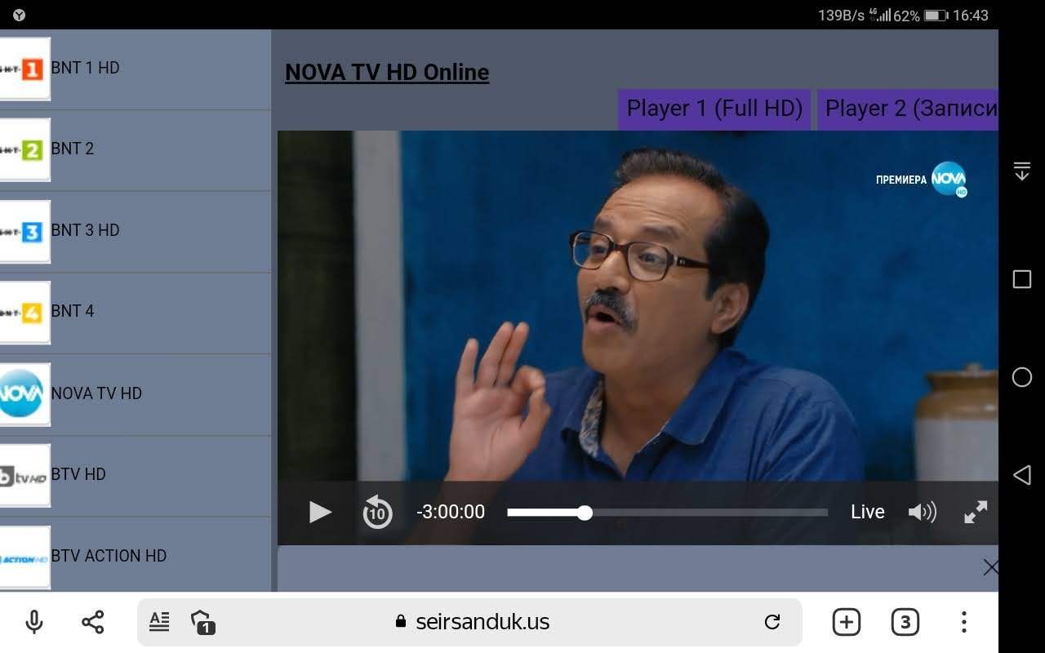Viewport: 1045px width, 653px height.
Task: Click the video seek bar handle
Action: click(585, 513)
